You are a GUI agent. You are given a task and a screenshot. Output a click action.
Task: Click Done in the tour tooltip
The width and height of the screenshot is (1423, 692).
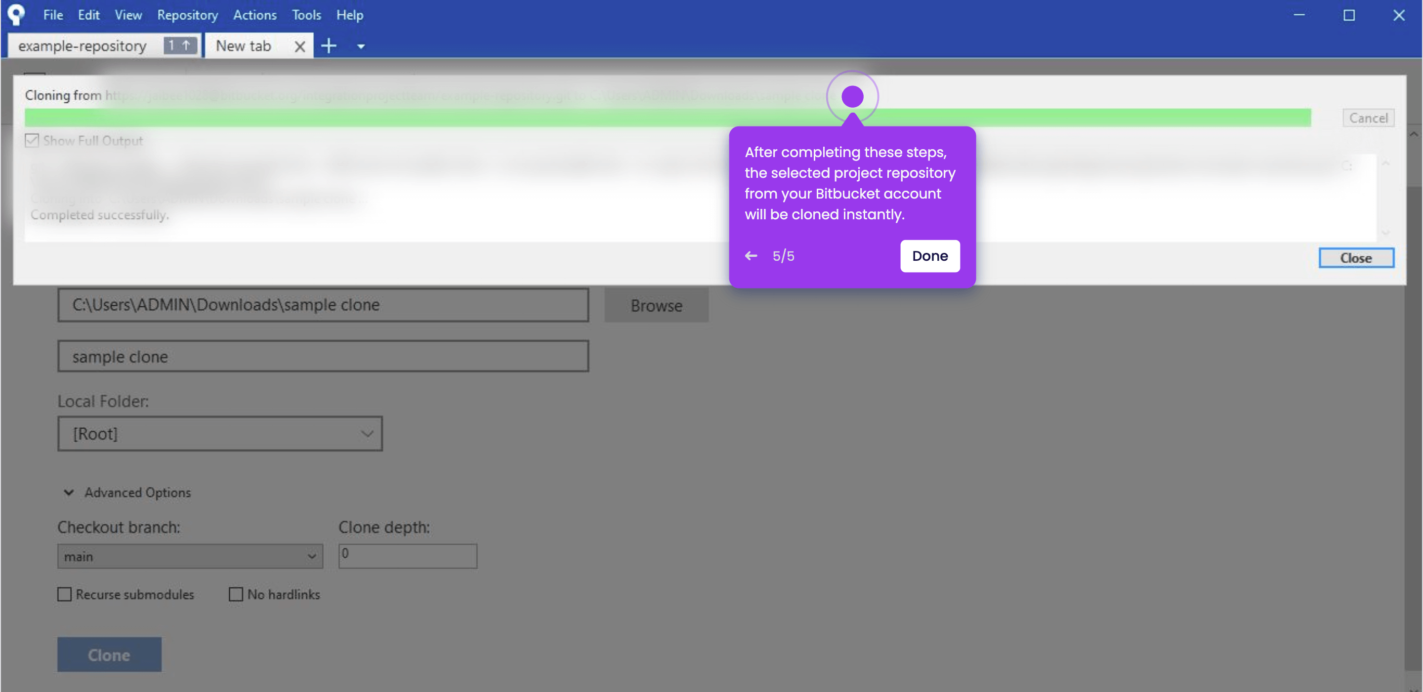[930, 256]
